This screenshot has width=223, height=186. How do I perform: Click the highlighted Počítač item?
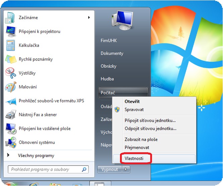pyautogui.click(x=123, y=92)
